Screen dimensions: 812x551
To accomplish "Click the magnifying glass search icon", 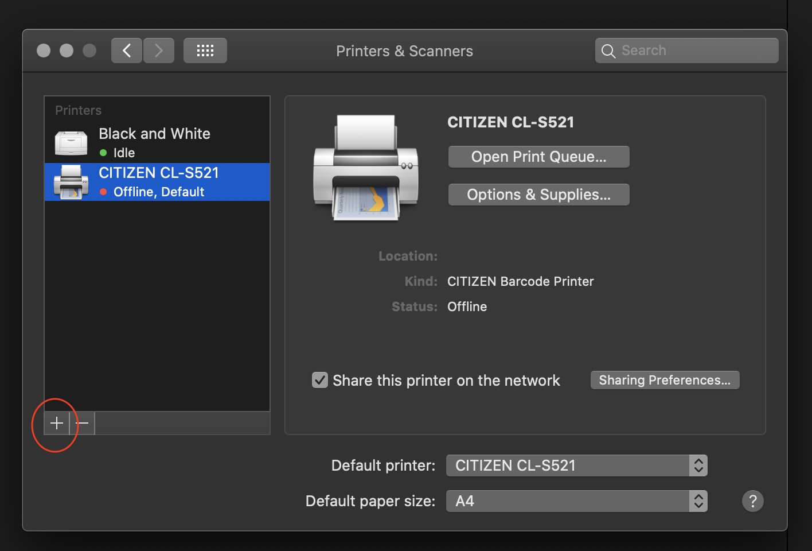I will coord(608,51).
